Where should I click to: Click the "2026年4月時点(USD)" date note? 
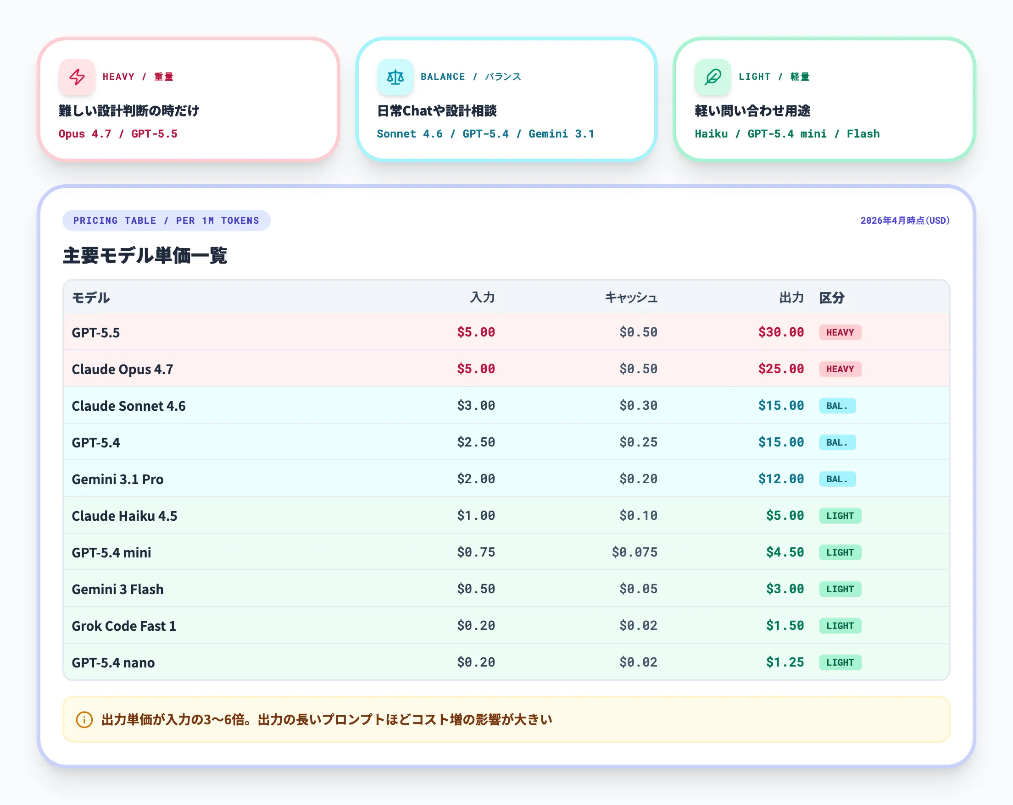905,221
